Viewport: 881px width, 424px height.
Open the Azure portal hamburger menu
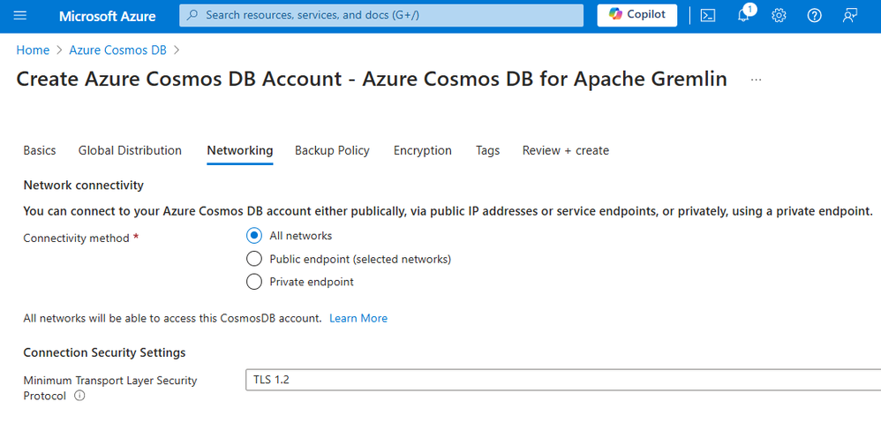[21, 16]
